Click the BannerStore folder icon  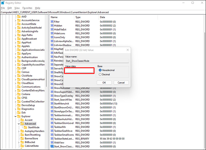[22, 138]
